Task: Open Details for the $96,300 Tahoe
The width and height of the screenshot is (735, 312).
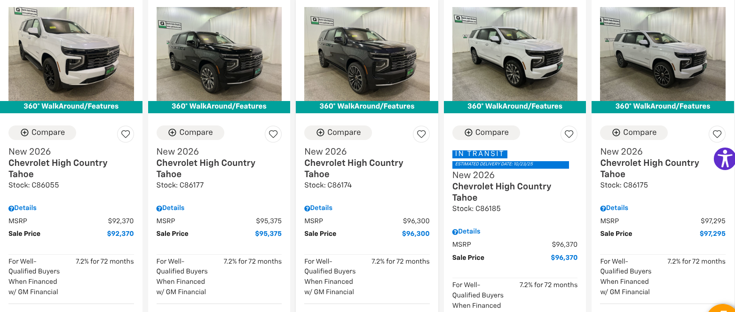Action: pyautogui.click(x=321, y=208)
